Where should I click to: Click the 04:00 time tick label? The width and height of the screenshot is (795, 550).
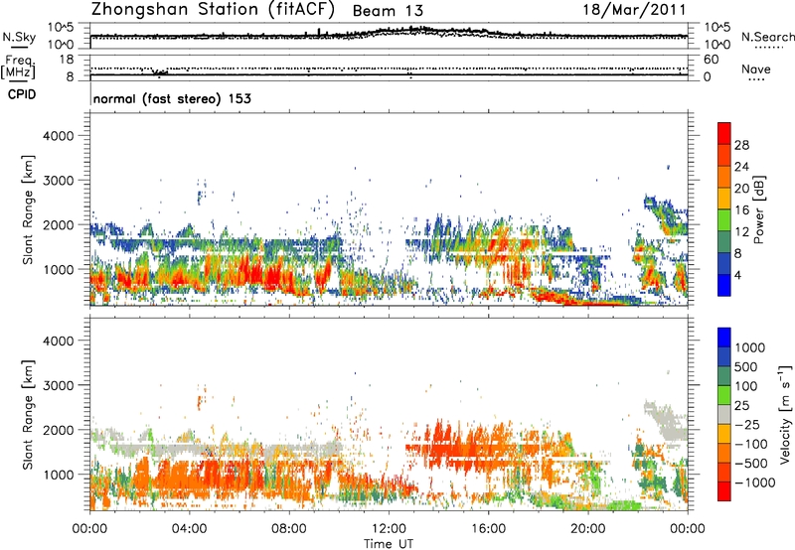click(189, 529)
